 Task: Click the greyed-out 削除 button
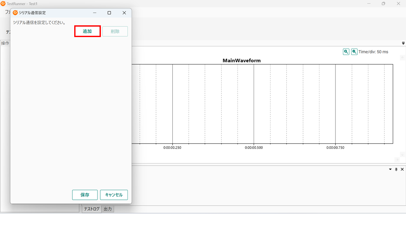tap(115, 31)
